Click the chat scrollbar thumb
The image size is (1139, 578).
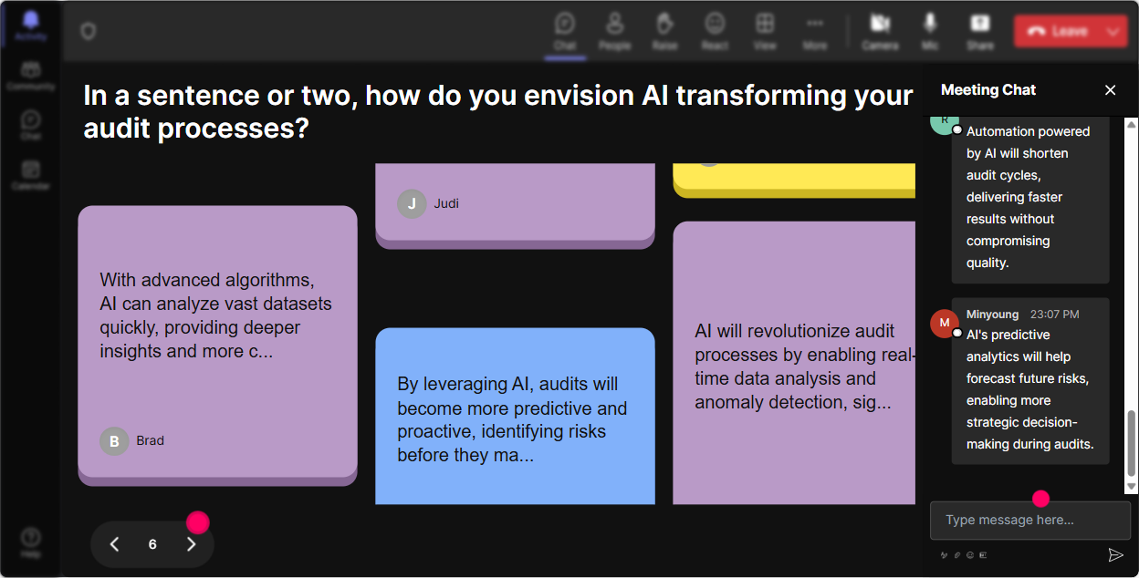[1132, 443]
